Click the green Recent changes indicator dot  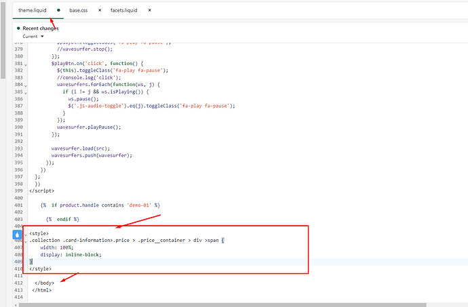[x=18, y=28]
